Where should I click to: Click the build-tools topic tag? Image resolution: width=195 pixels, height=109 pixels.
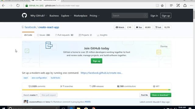pos(55,78)
